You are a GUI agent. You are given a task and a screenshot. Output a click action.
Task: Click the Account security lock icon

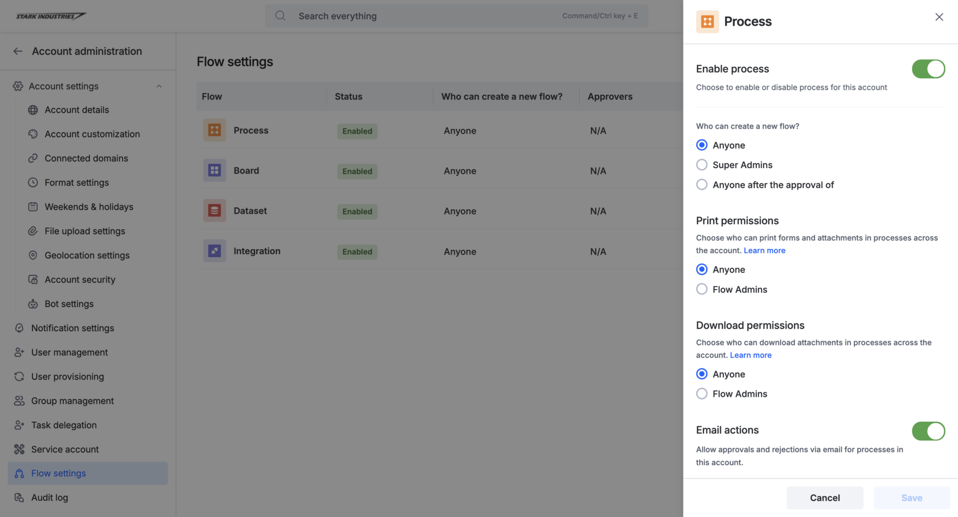(x=33, y=279)
